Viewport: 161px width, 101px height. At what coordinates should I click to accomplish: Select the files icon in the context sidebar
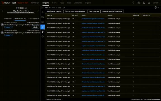click(x=42, y=22)
